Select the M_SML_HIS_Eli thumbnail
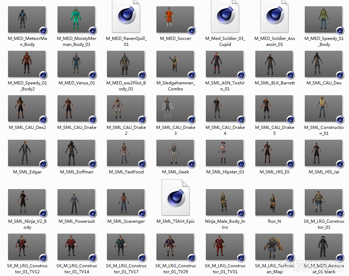Image resolution: width=349 pixels, height=276 pixels. click(x=274, y=153)
